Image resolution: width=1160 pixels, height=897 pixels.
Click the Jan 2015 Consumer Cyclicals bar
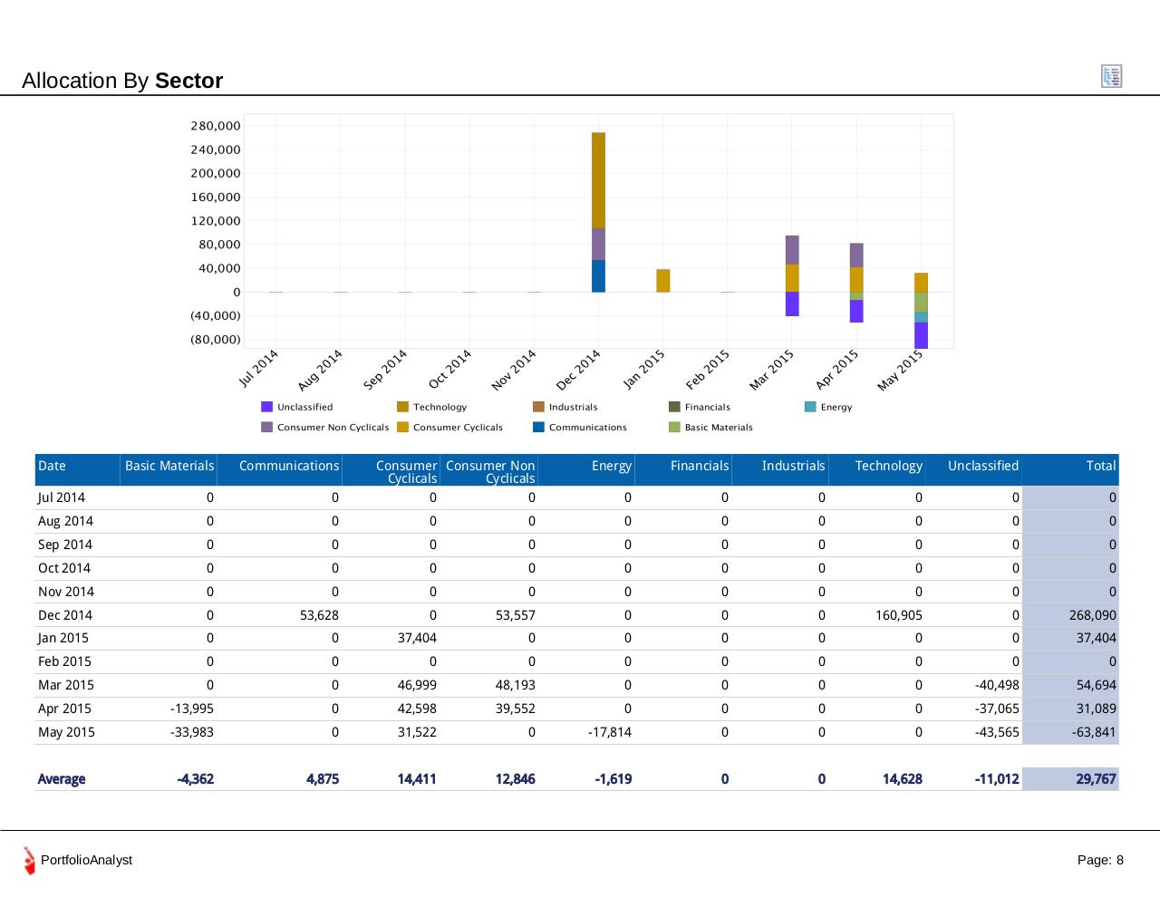pos(663,281)
